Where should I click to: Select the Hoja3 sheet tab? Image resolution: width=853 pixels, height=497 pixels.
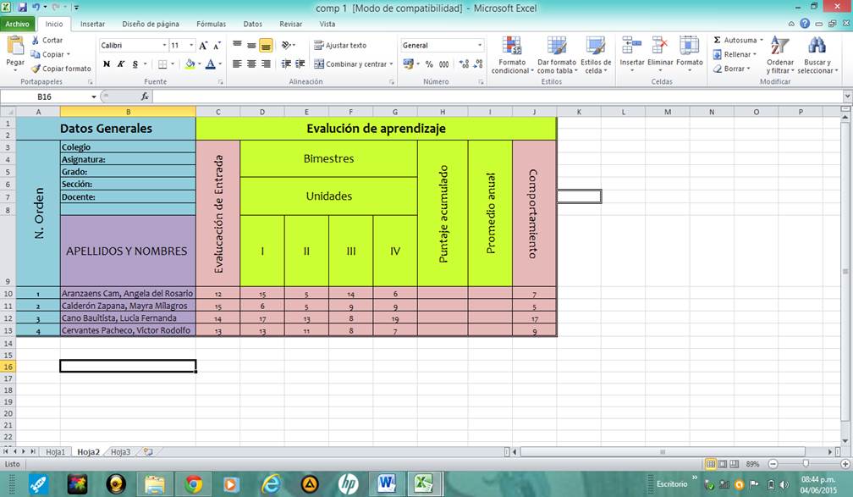121,451
